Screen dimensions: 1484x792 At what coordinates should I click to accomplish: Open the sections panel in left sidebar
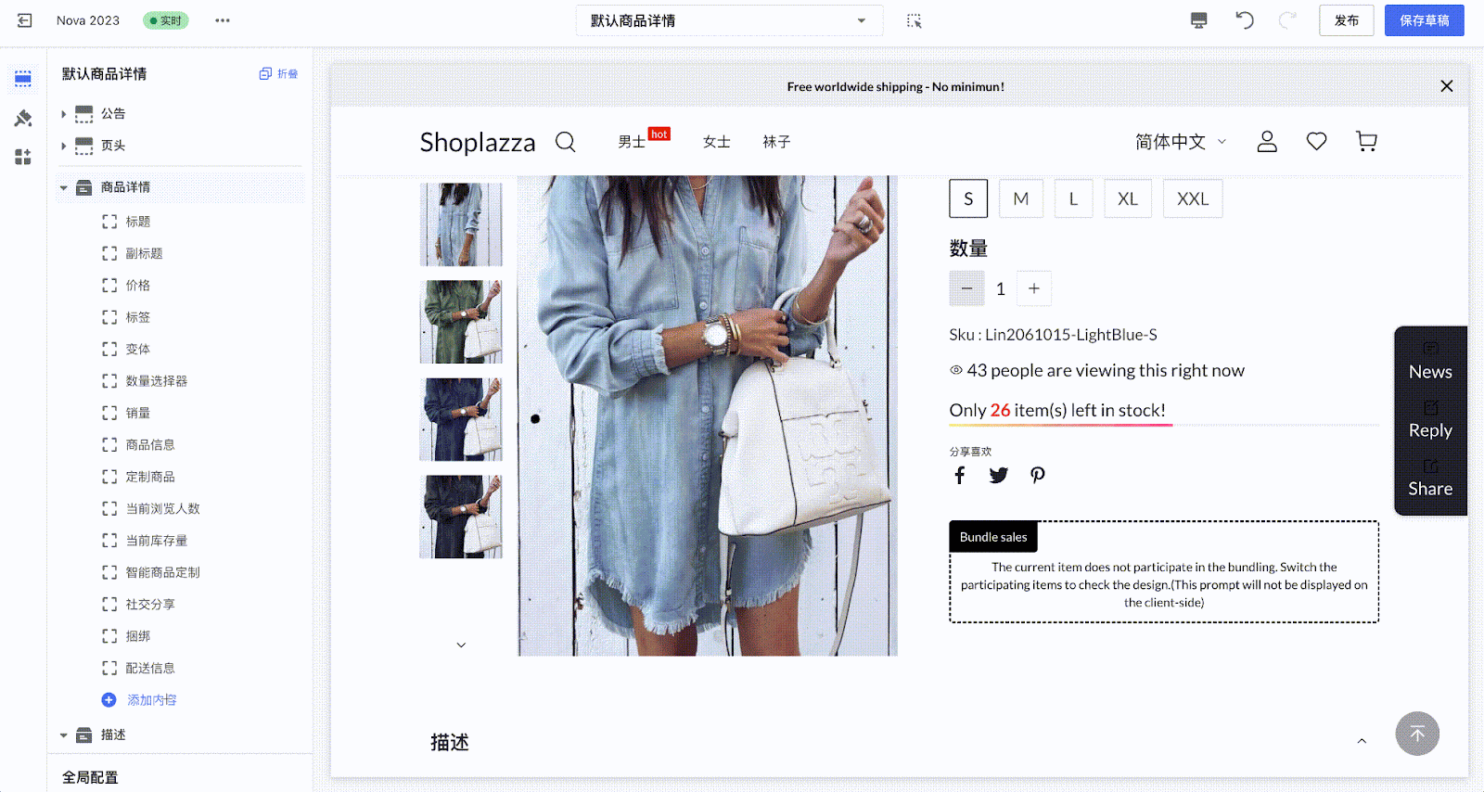coord(23,79)
